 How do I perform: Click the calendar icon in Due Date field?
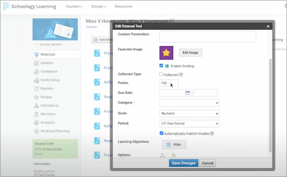tap(187, 93)
